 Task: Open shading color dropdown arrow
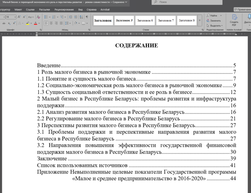point(79,23)
